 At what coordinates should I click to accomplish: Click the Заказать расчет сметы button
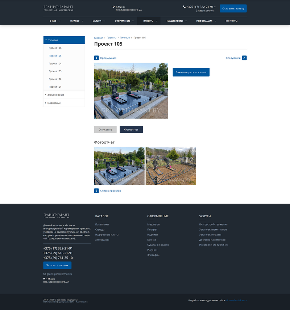tap(191, 72)
